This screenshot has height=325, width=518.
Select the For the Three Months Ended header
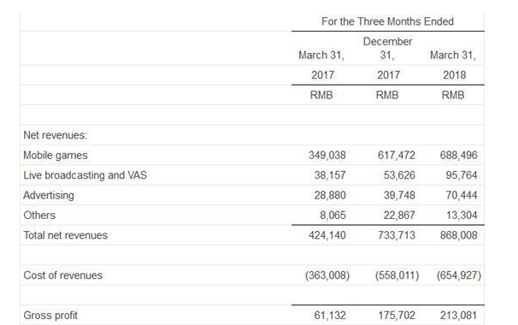click(x=387, y=21)
